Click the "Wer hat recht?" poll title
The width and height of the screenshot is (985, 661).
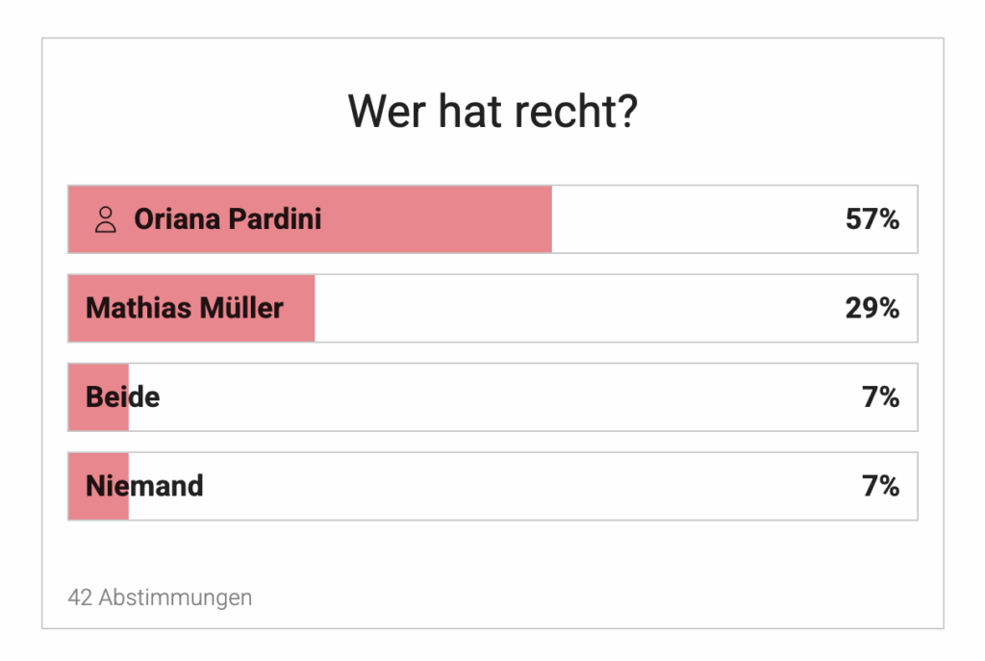(493, 112)
